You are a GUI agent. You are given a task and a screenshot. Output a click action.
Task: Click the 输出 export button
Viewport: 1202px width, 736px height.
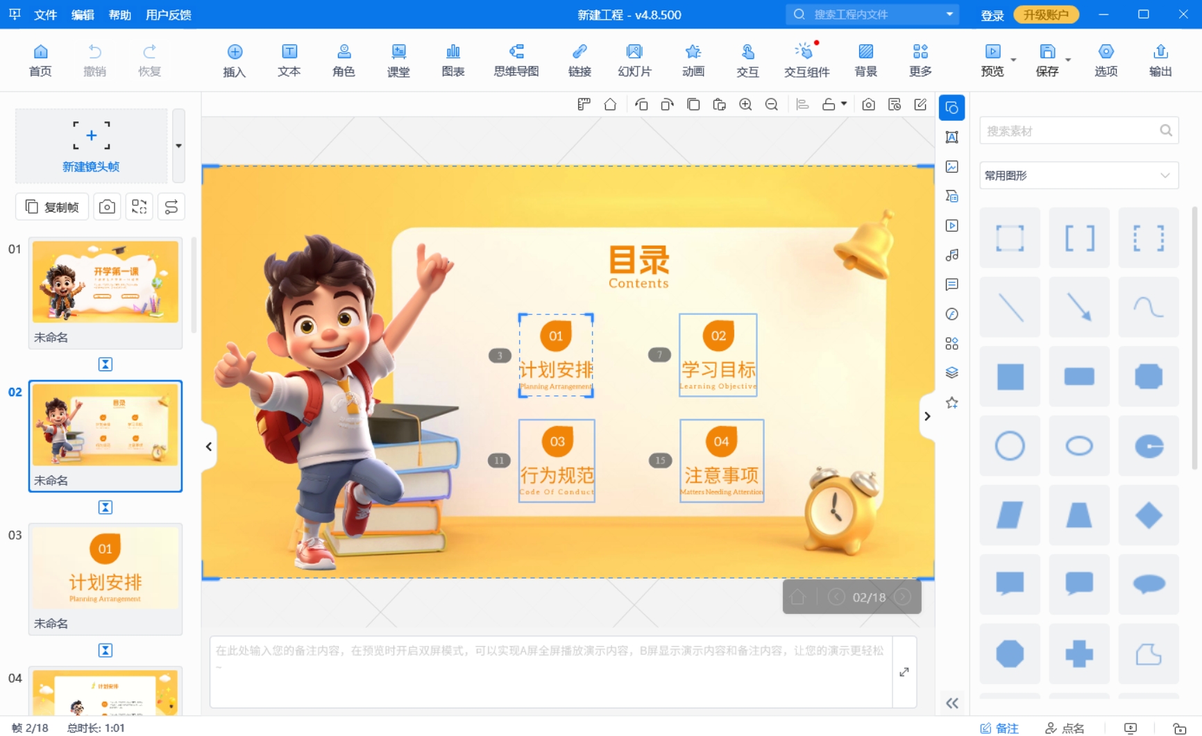(x=1160, y=60)
